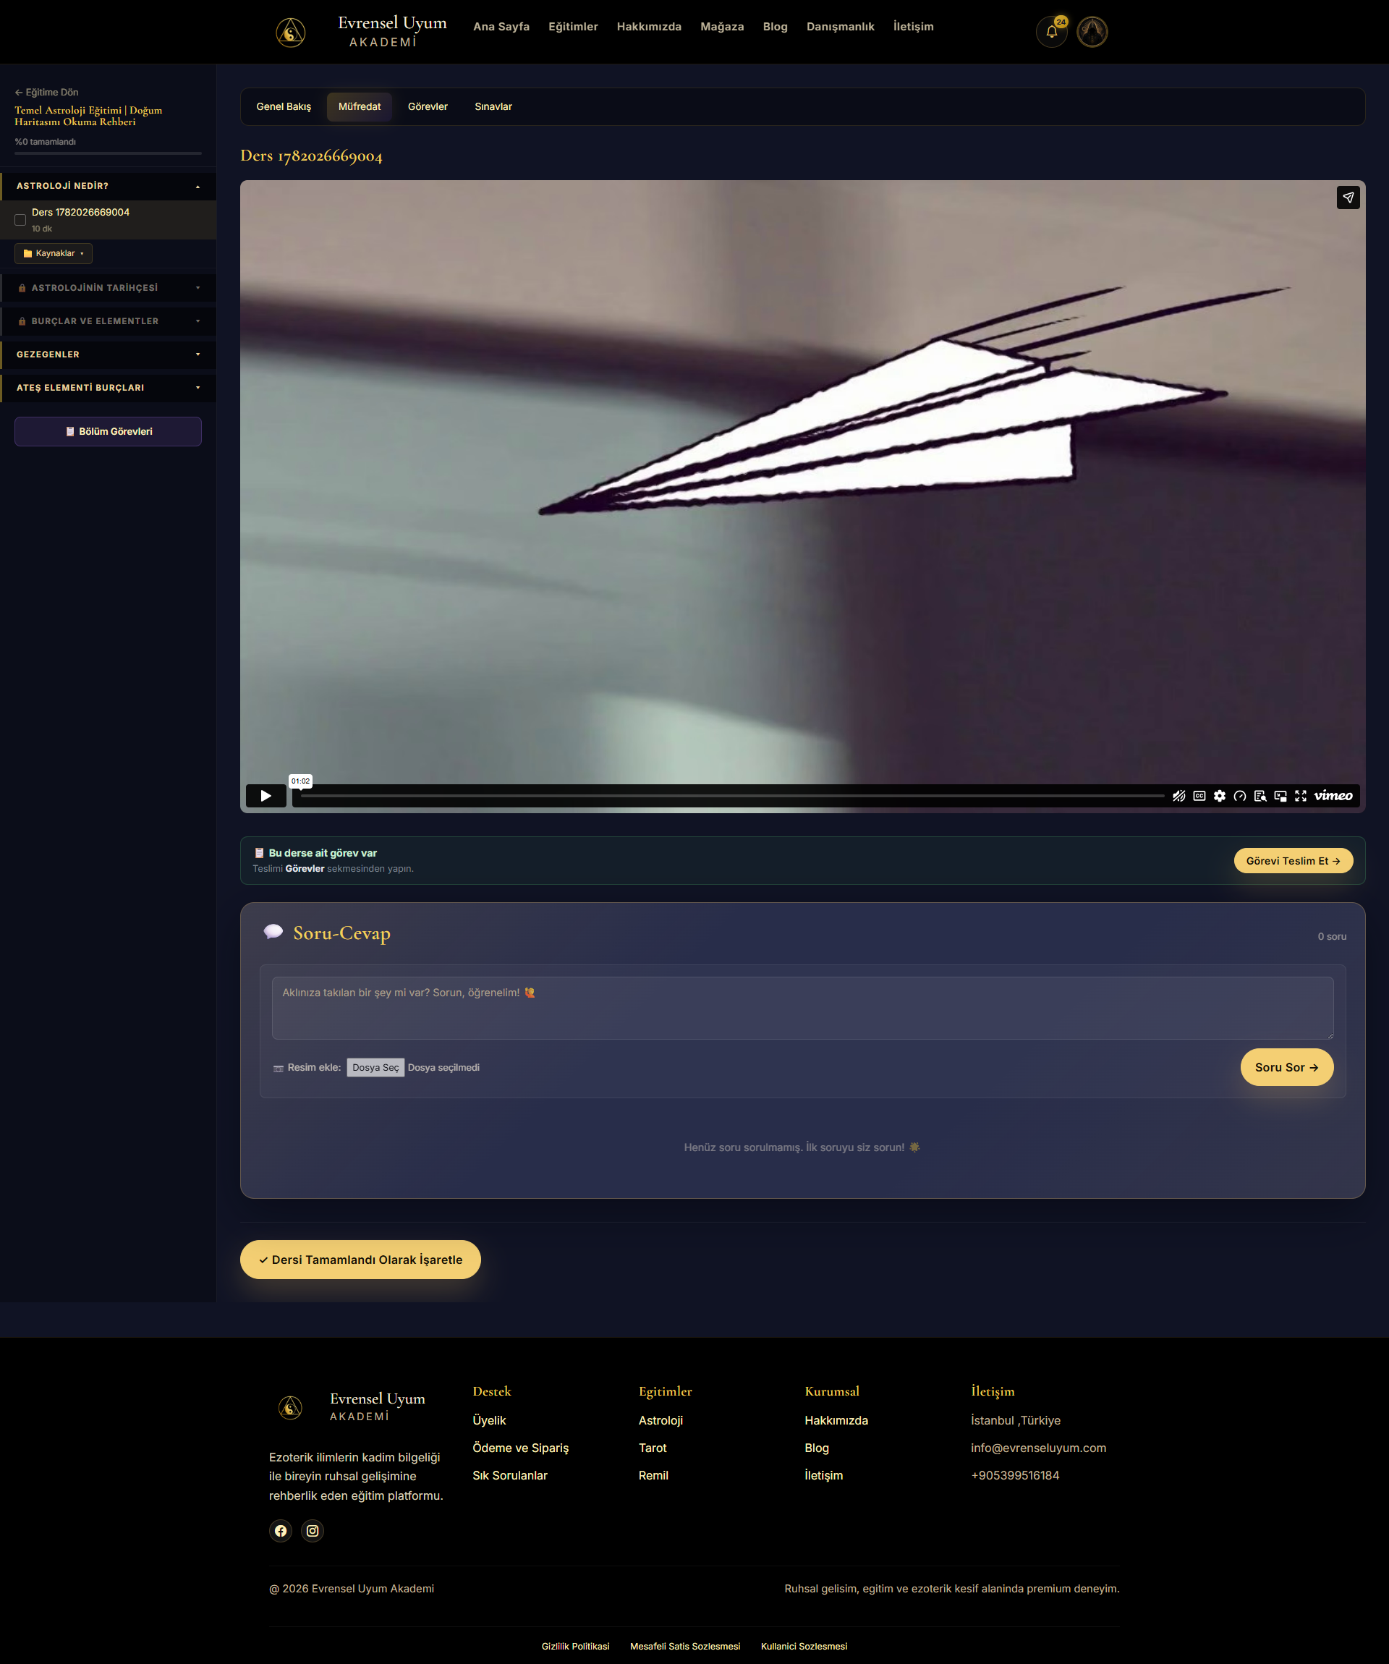The width and height of the screenshot is (1389, 1664).
Task: Open the Sınavlar tab
Action: 493,106
